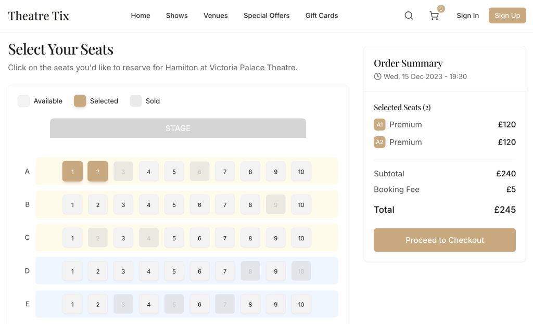Click the A1 seat badge in Order Summary
Viewport: 533px width, 324px height.
click(x=379, y=125)
